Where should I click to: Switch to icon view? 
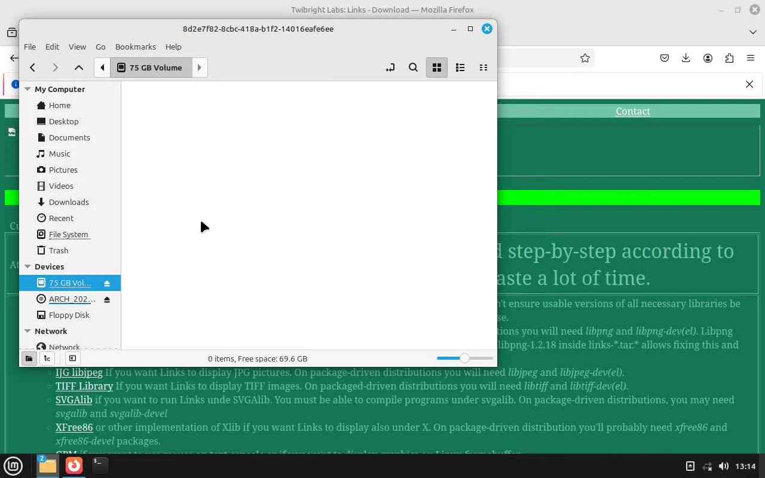pos(437,68)
